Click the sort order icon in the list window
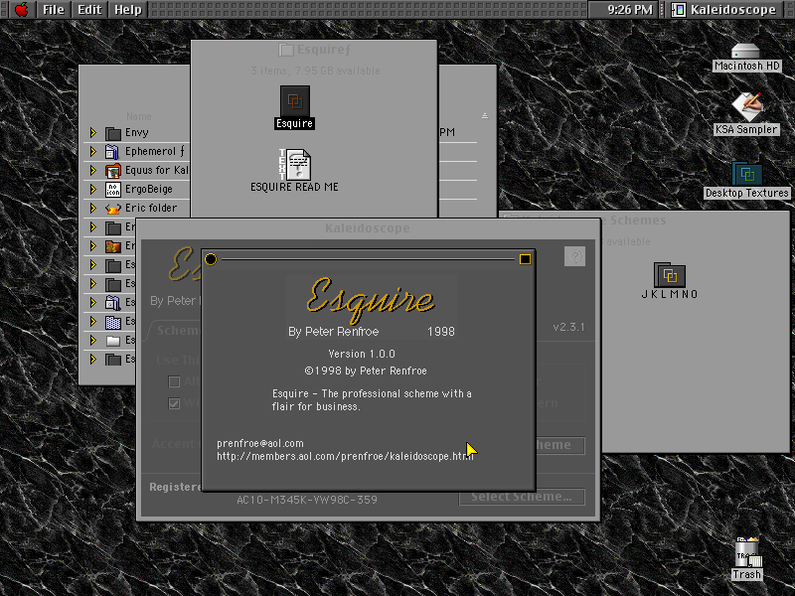 click(x=485, y=116)
